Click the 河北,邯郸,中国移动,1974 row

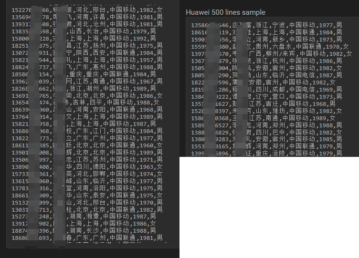tap(87, 174)
